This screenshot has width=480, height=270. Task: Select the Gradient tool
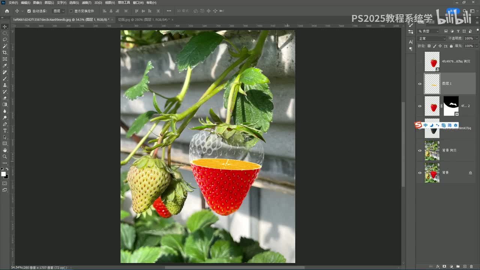tap(5, 105)
